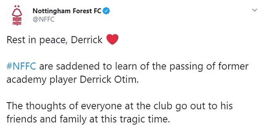Click the @NFFC account handle
Screen dimensions: 262x129
pos(43,19)
